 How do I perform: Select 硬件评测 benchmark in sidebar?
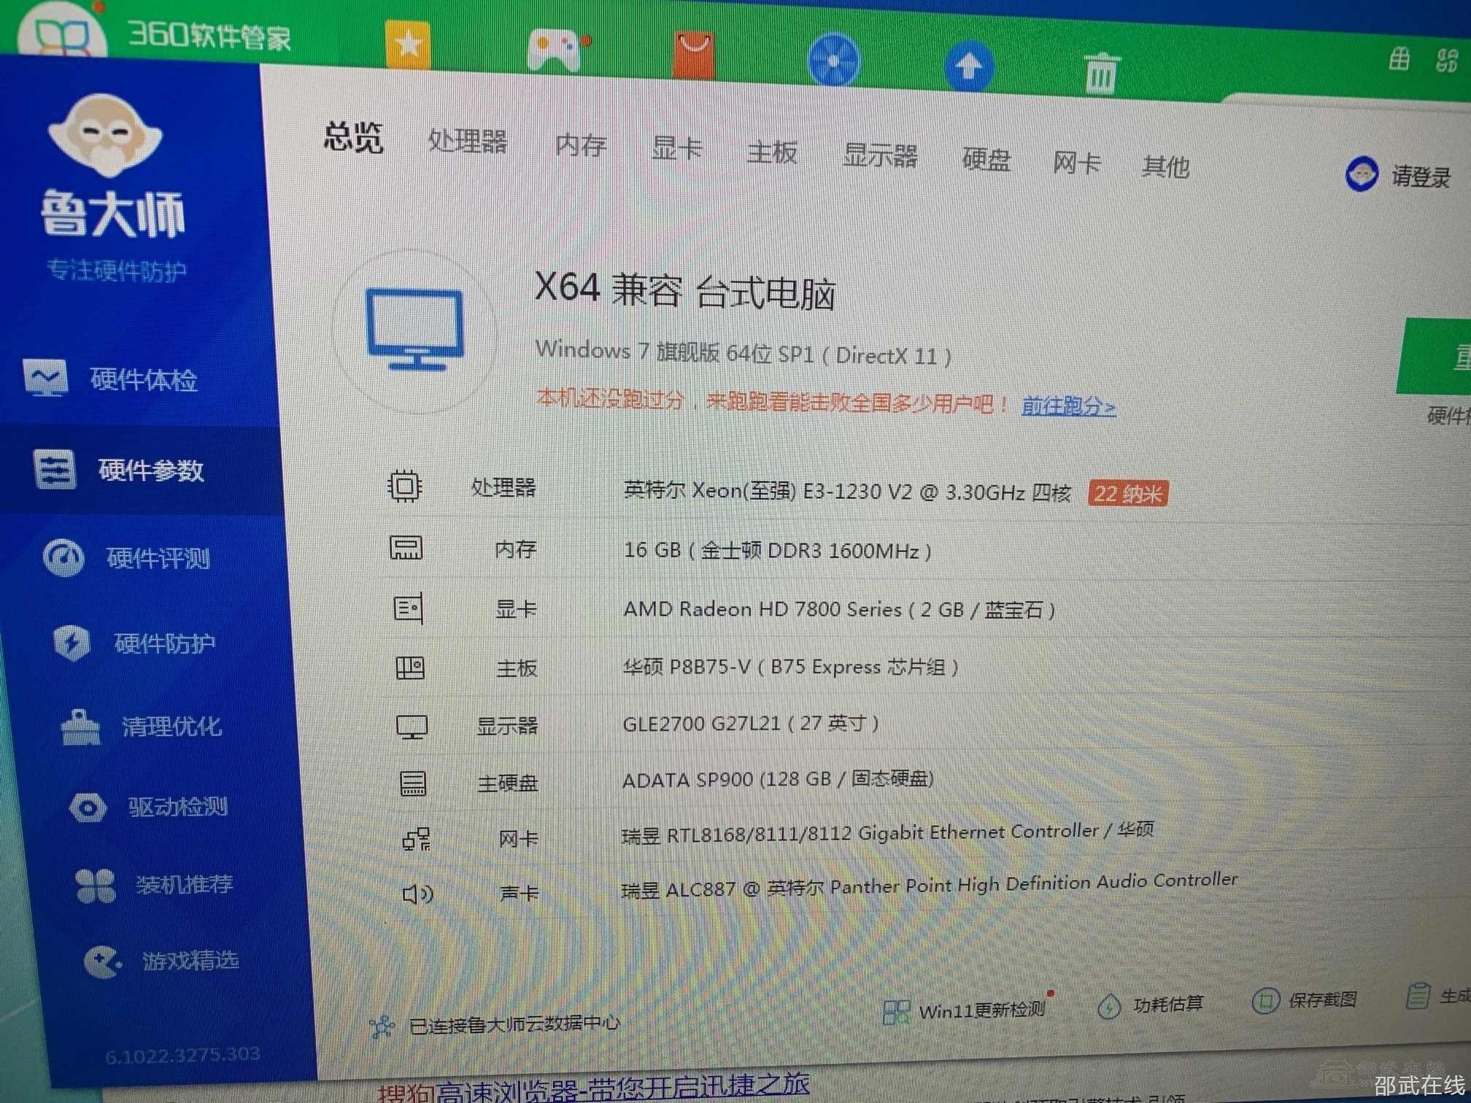(x=157, y=559)
